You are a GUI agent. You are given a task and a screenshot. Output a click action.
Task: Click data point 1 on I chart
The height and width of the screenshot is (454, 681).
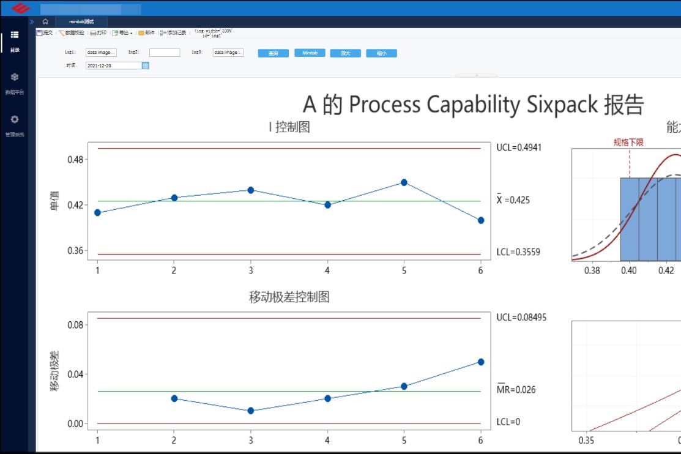[x=97, y=212]
